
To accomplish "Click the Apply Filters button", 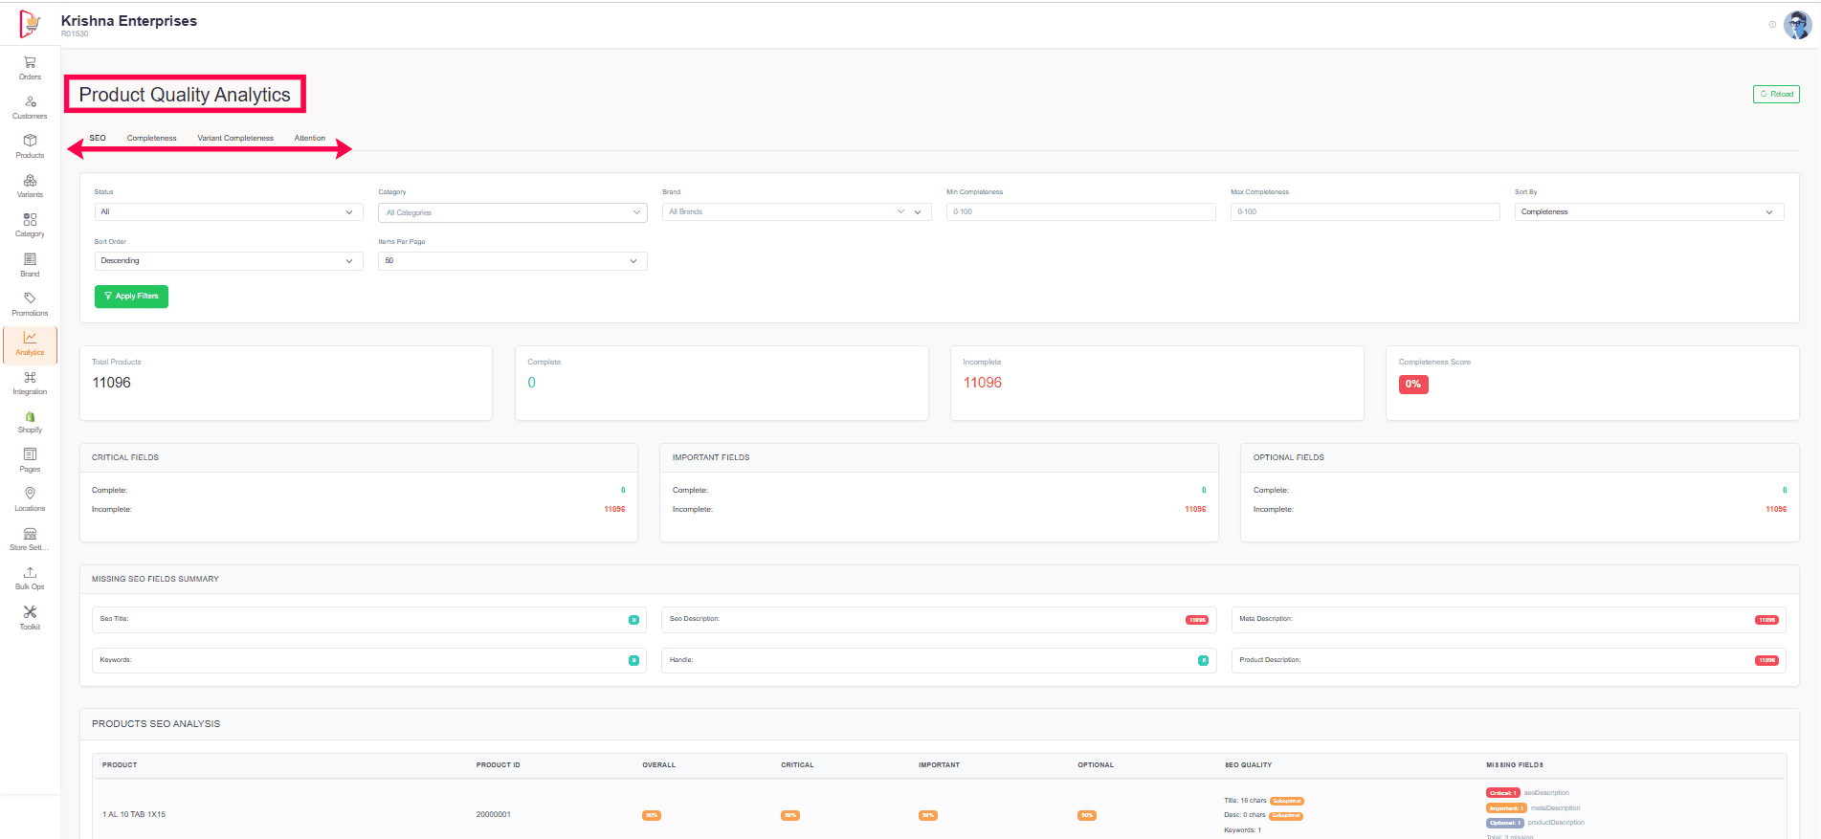I will click(x=131, y=297).
